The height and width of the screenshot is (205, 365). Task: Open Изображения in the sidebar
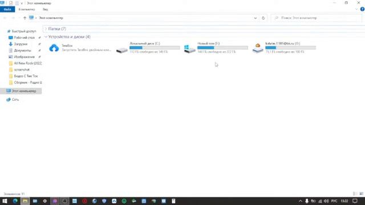click(24, 57)
